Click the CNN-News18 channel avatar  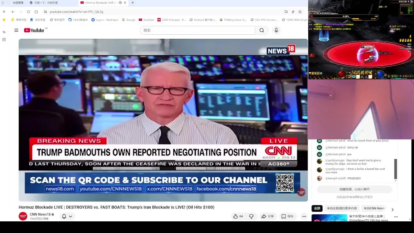click(23, 216)
